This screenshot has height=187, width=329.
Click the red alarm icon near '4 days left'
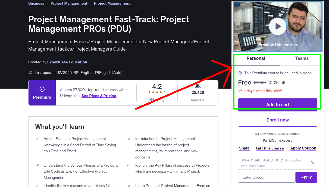pos(240,91)
